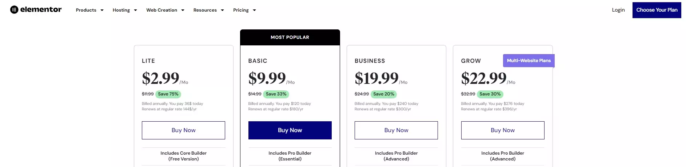686x167 pixels.
Task: Click the Save 75% badge
Action: (x=168, y=94)
